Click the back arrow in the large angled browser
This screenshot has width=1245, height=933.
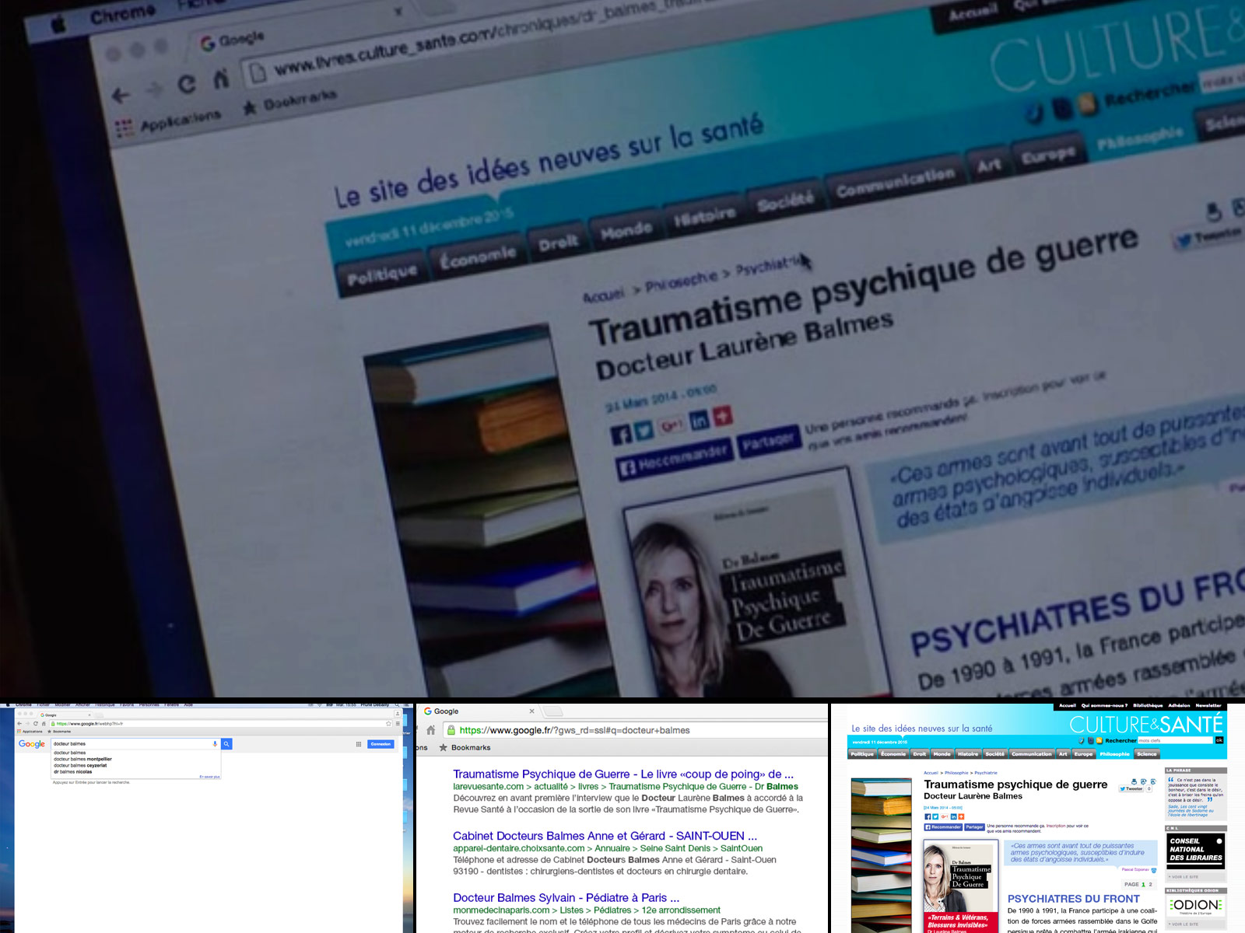coord(120,96)
